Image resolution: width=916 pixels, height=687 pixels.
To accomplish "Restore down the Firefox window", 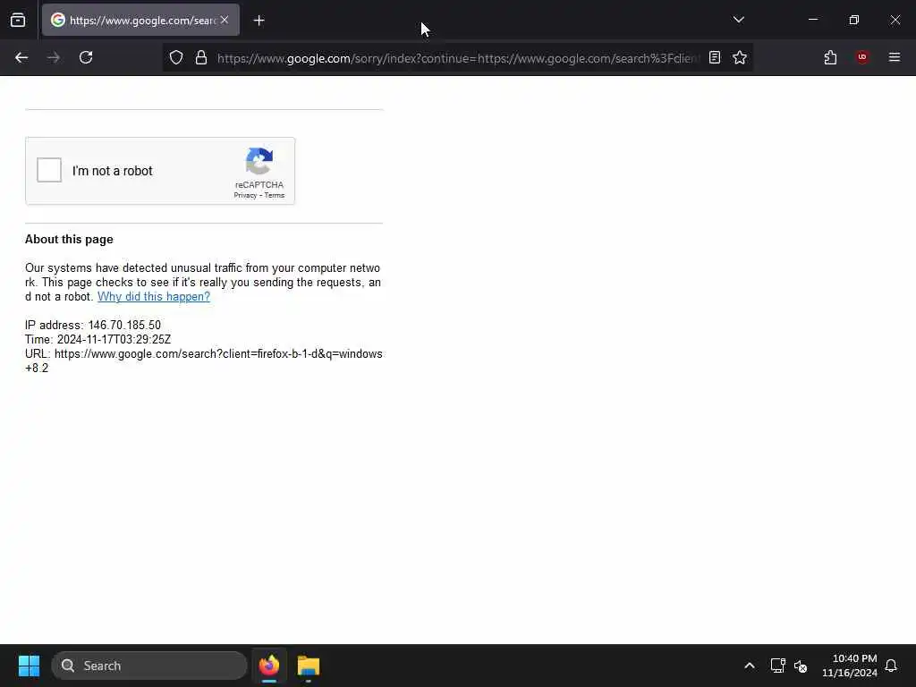I will tap(854, 20).
